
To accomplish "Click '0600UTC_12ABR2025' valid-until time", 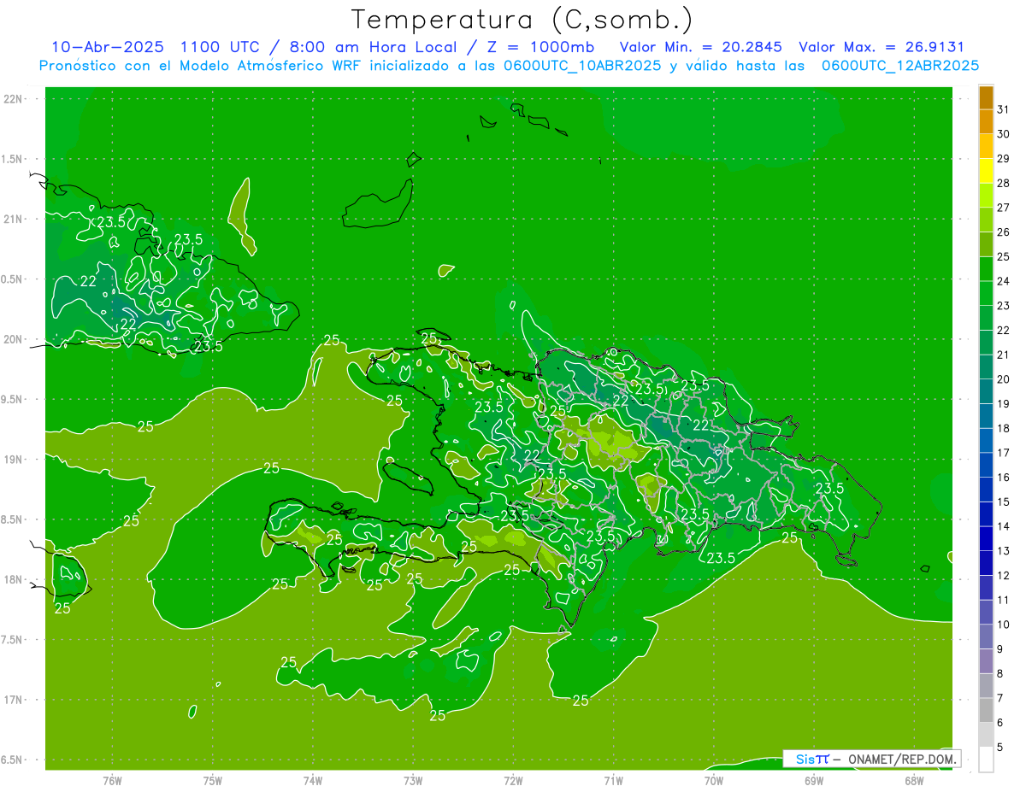I will point(900,66).
